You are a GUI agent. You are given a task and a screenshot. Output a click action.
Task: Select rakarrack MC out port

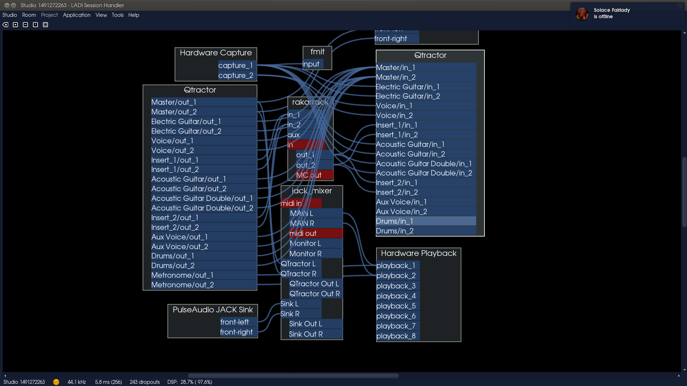tap(315, 175)
